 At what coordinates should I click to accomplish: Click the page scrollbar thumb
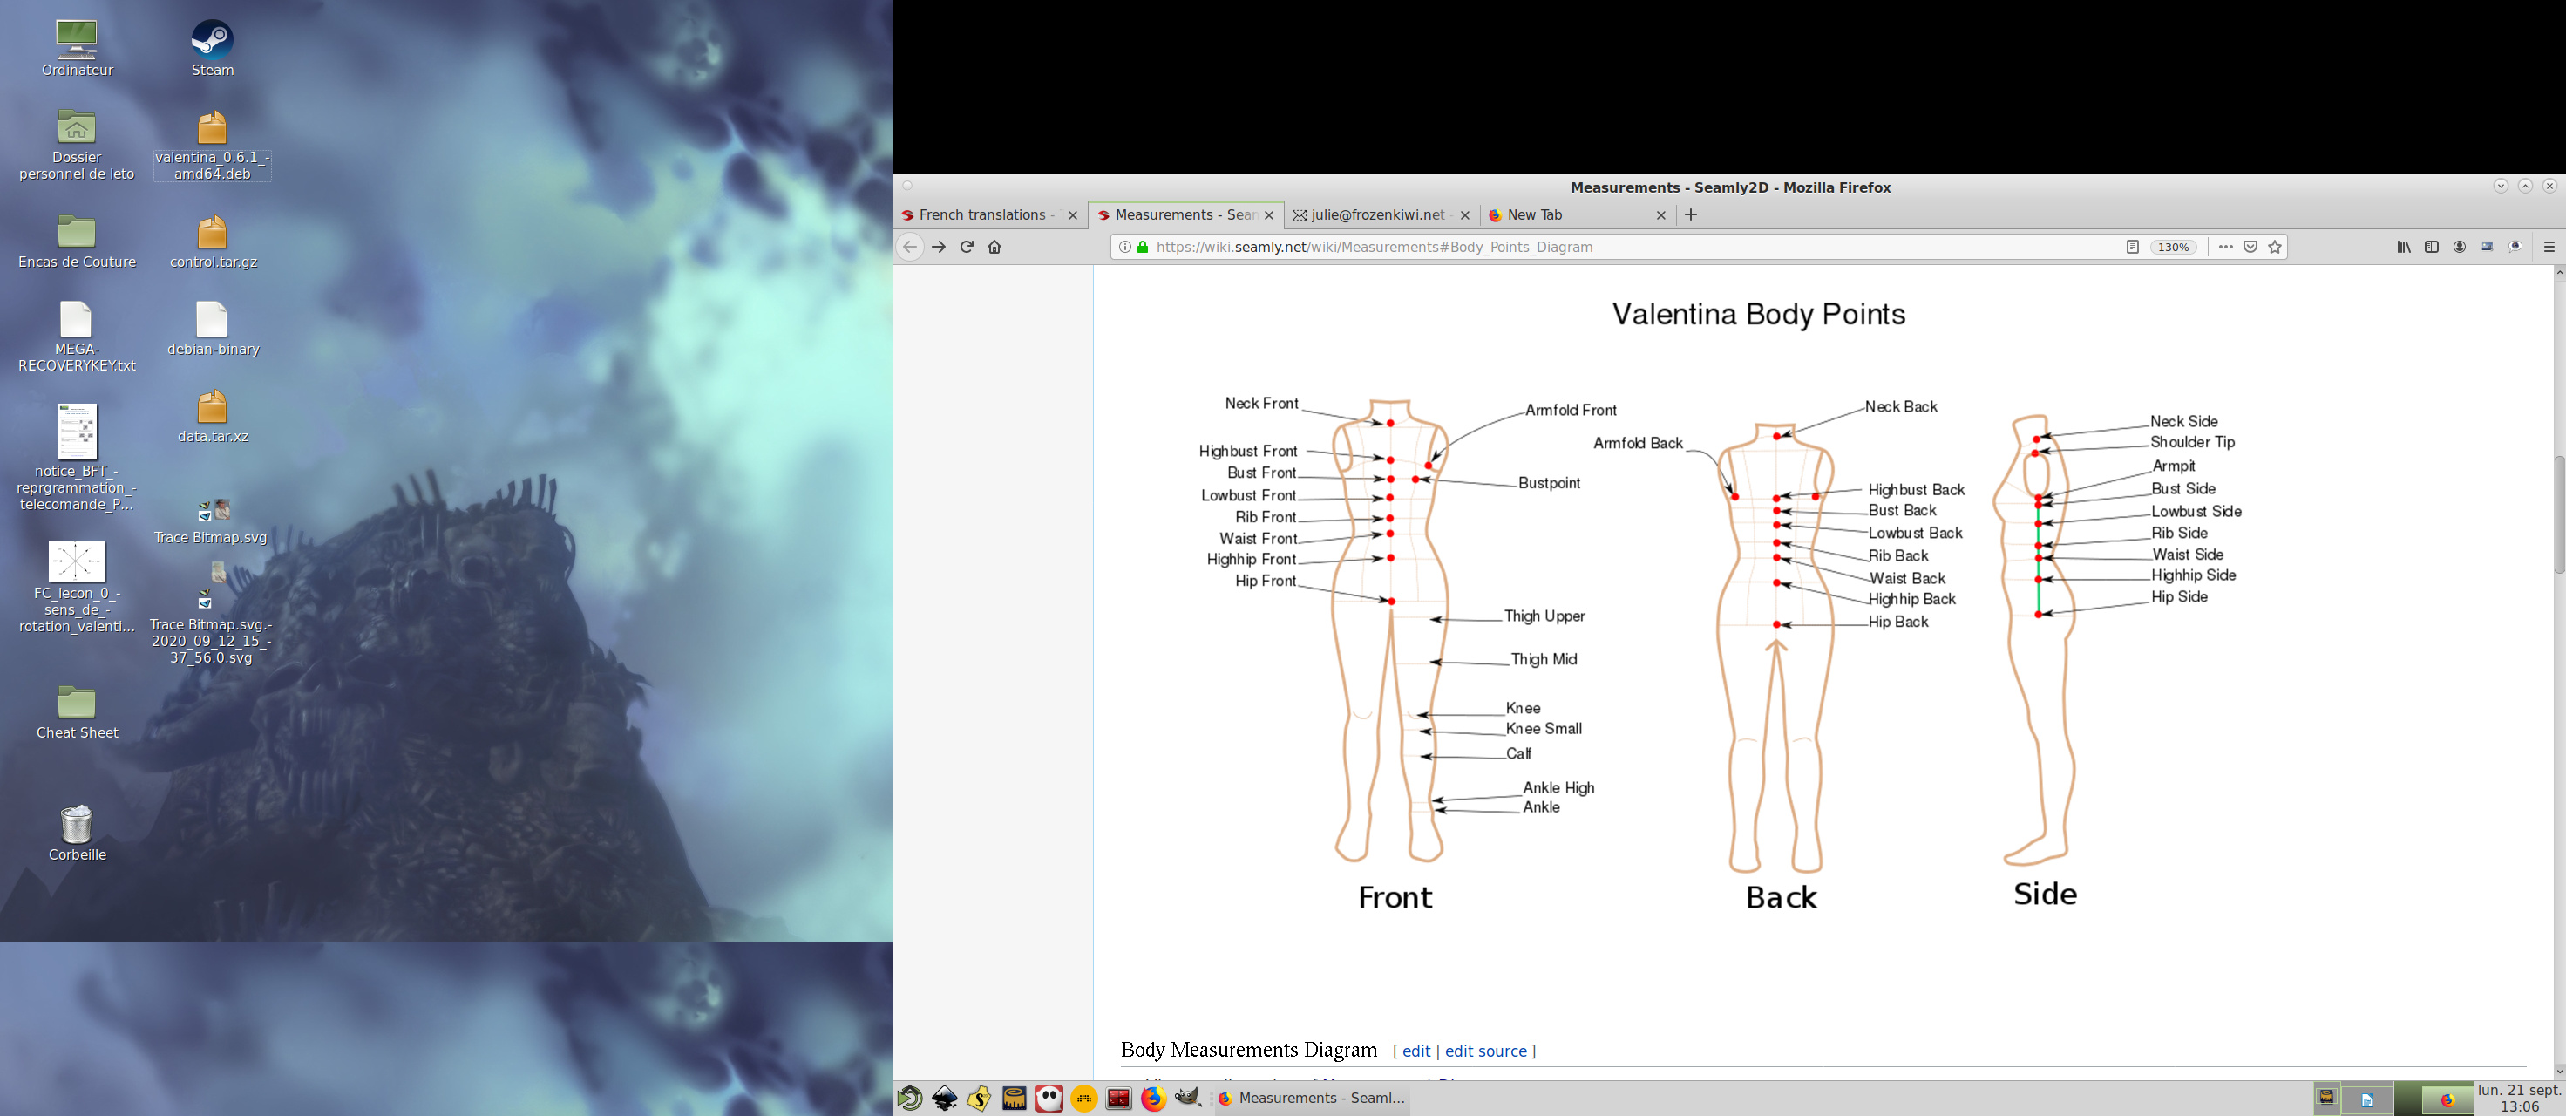click(x=2558, y=514)
